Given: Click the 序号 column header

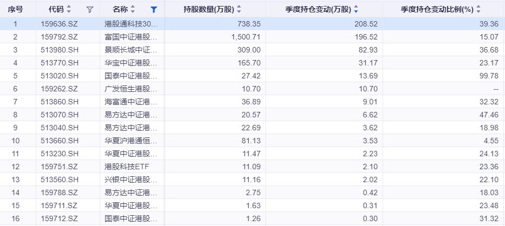Looking at the screenshot, I should click(x=16, y=9).
